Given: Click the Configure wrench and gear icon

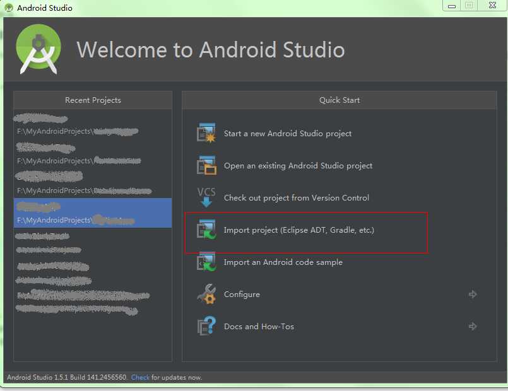Looking at the screenshot, I should point(206,294).
